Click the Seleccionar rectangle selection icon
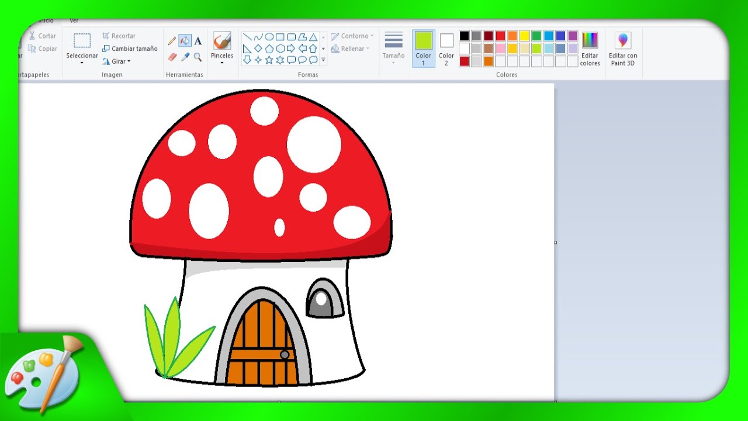The height and width of the screenshot is (421, 748). click(x=82, y=41)
